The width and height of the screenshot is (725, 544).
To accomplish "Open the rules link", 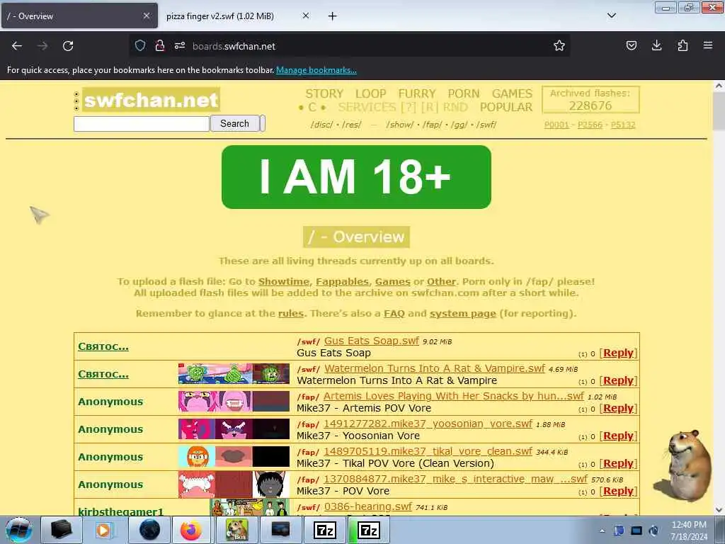I will [291, 314].
